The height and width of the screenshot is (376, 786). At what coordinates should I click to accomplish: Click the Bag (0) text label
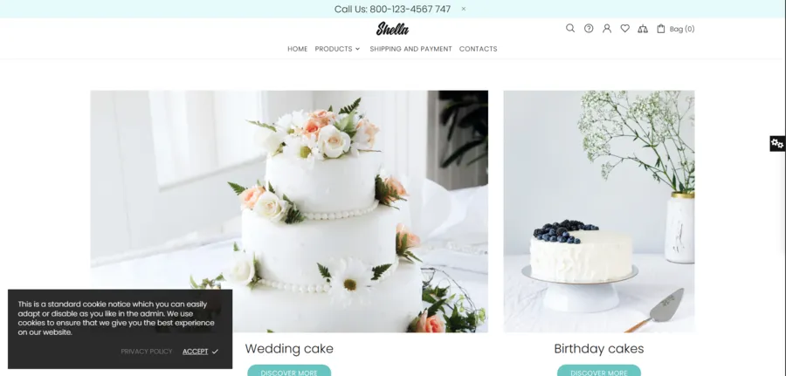point(682,29)
